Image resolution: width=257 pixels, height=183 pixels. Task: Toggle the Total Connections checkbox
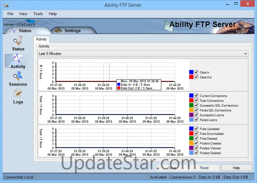coord(196,100)
